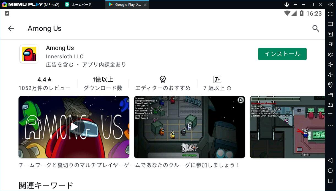Select the 関連キーワード heading
Image resolution: width=336 pixels, height=191 pixels.
coord(46,186)
